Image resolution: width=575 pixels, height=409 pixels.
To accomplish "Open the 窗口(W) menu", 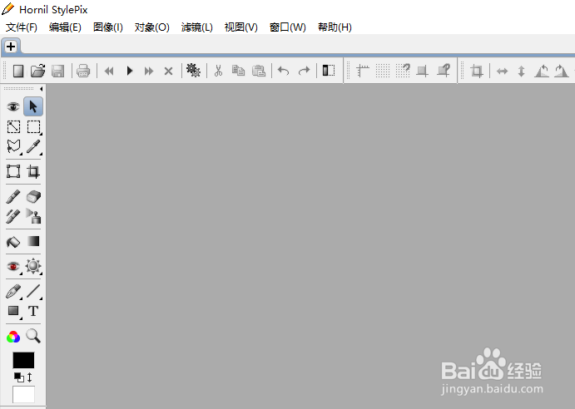I will (x=288, y=27).
